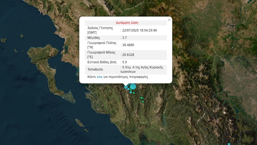Click the red 'Αυτόματη λύση' popup title

click(127, 23)
